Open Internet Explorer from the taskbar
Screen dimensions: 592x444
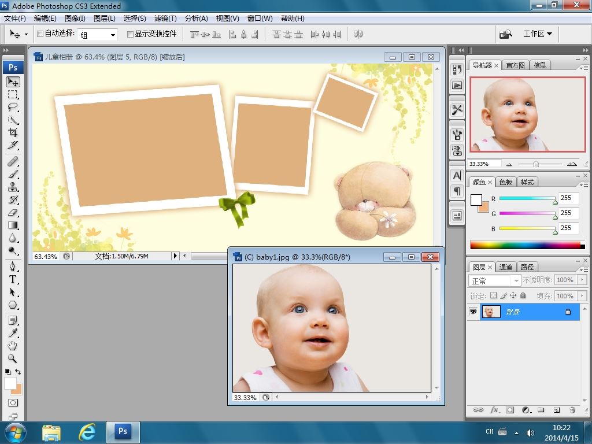click(87, 431)
